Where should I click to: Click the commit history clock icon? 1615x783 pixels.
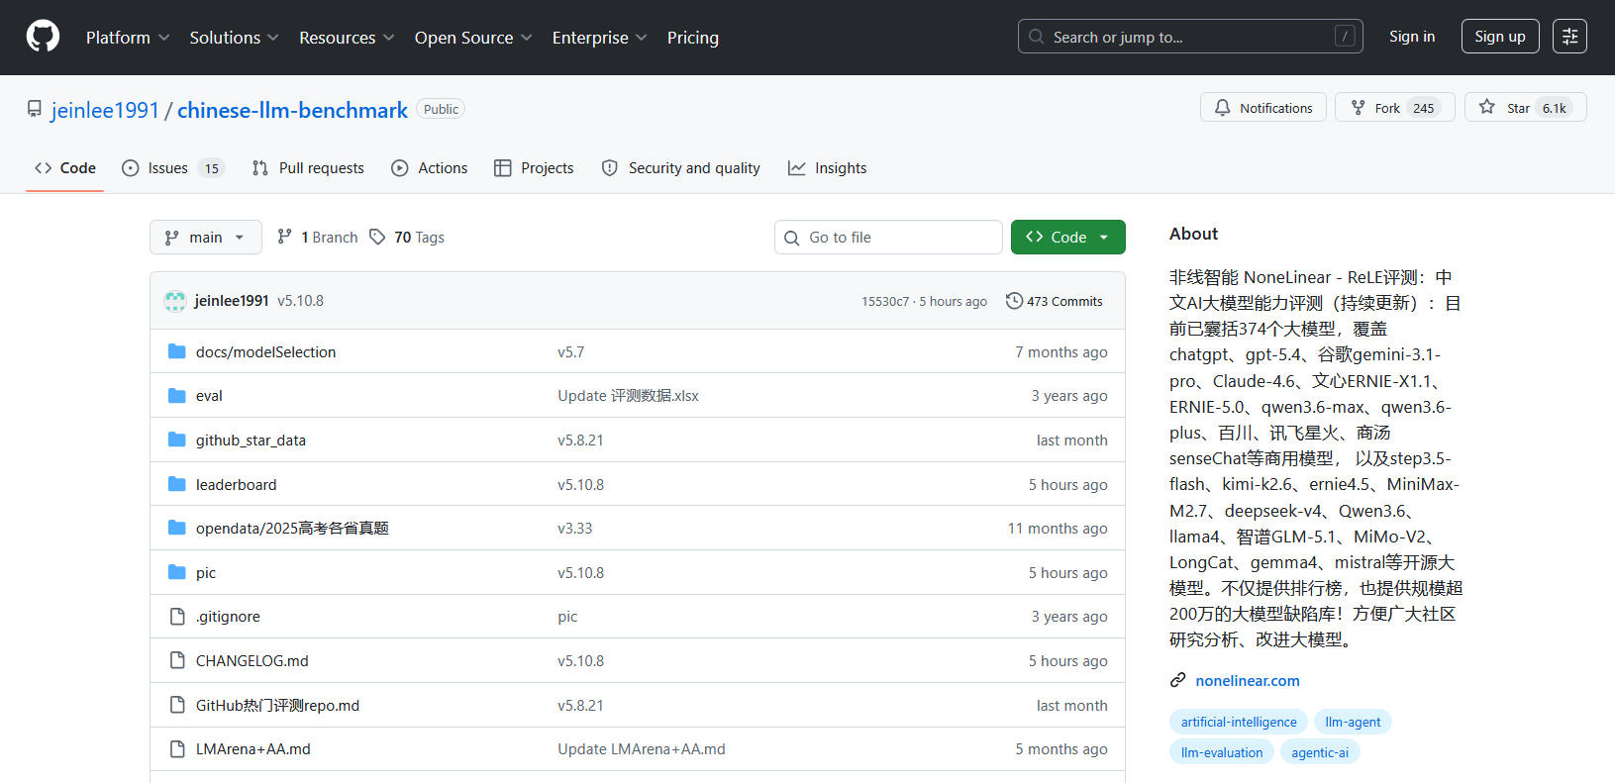coord(1014,301)
